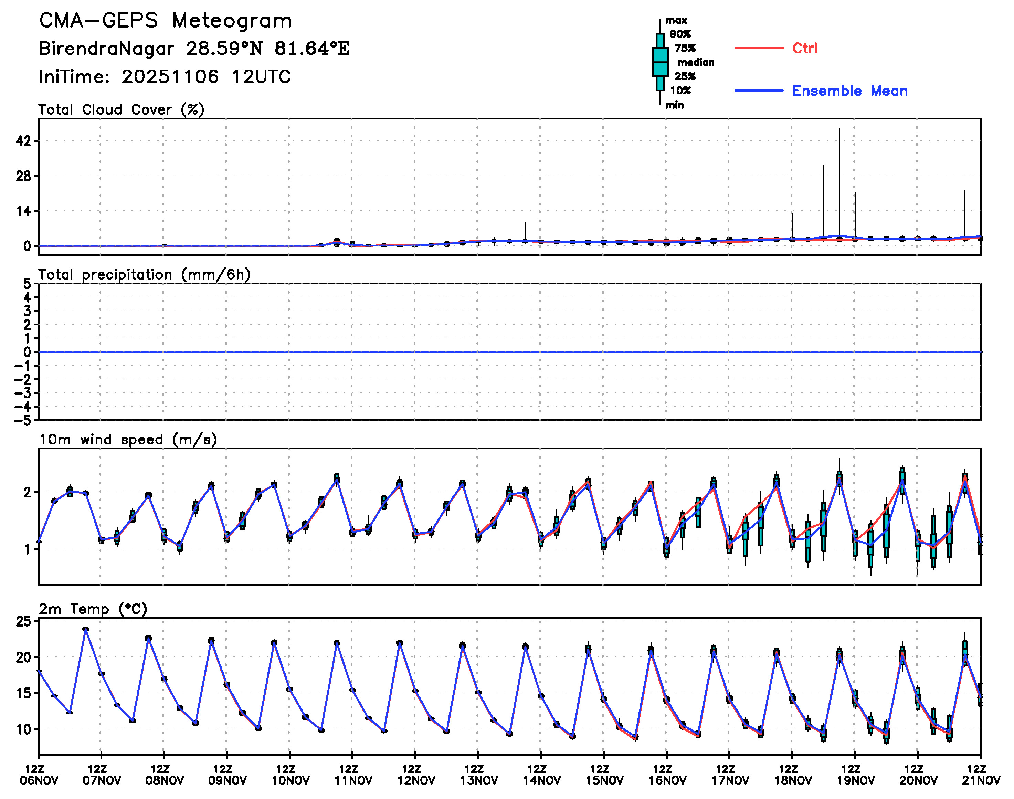The width and height of the screenshot is (1014, 799).
Task: Click the Ensemble Mean legend label
Action: click(x=849, y=91)
